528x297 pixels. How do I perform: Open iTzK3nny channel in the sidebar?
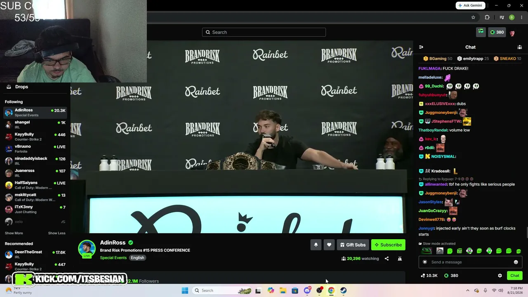pyautogui.click(x=35, y=209)
